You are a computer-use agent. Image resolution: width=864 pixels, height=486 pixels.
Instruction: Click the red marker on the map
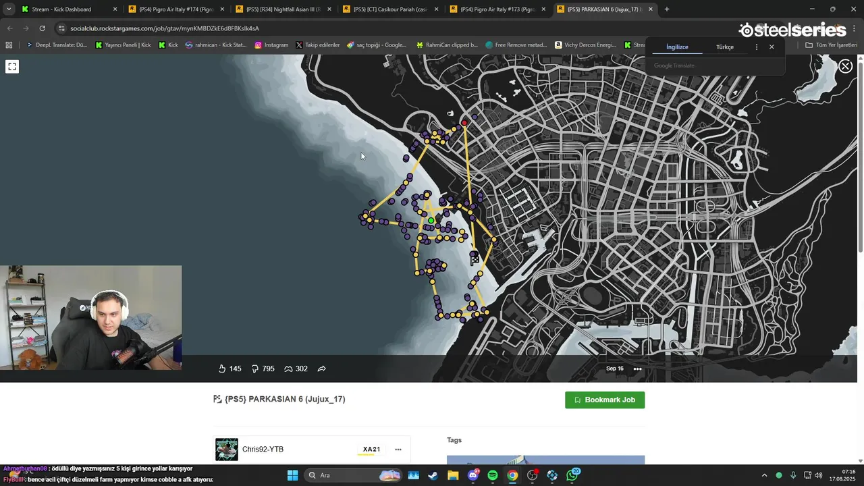click(464, 123)
